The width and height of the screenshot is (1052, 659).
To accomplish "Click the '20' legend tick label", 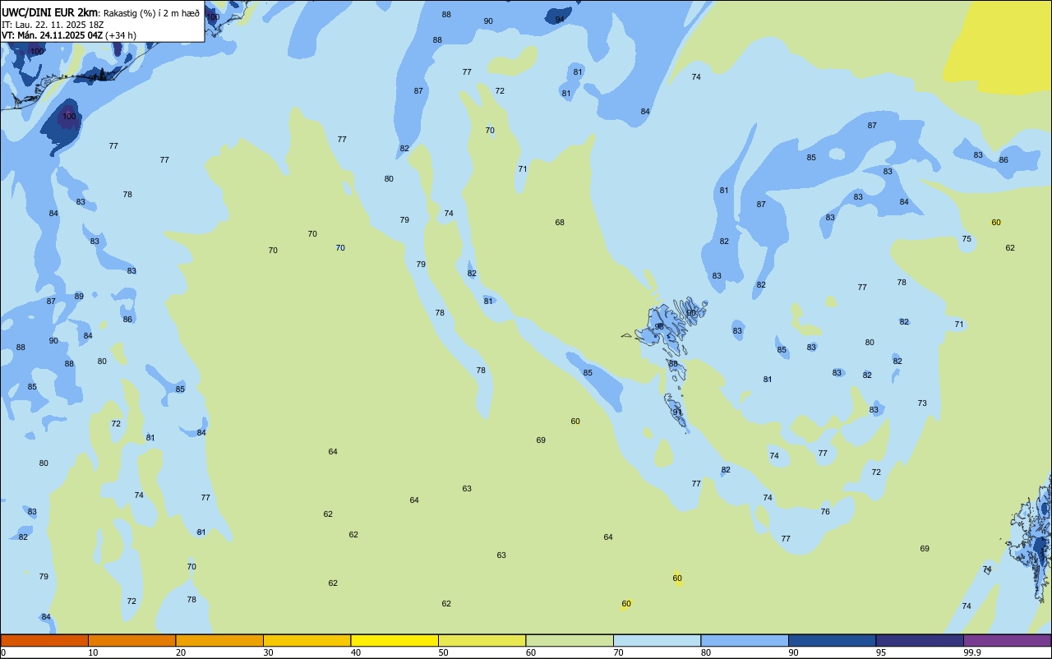I will tap(181, 652).
